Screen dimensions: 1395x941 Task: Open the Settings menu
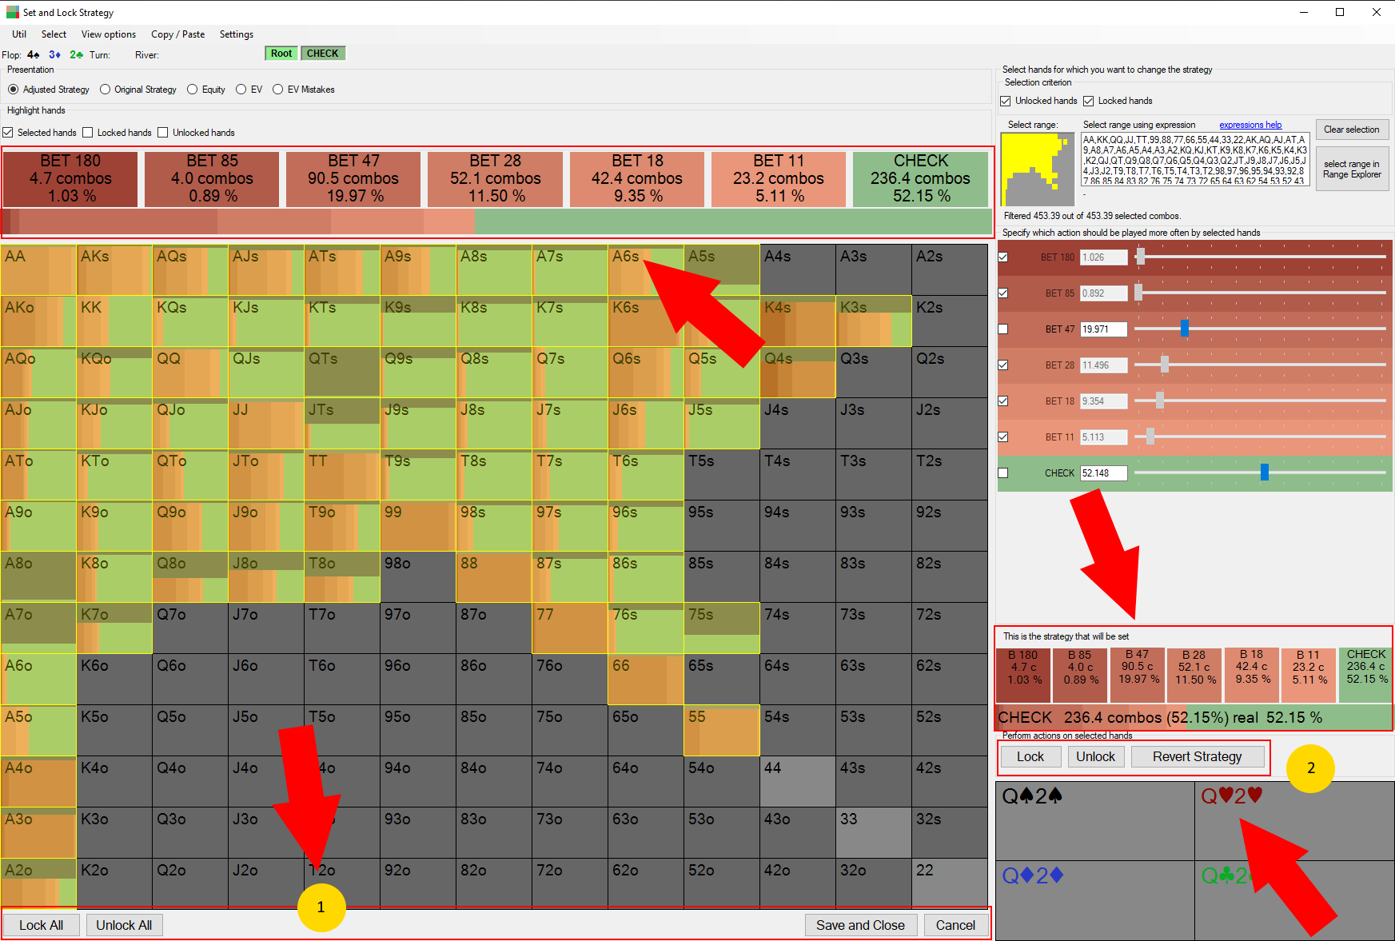click(x=237, y=34)
